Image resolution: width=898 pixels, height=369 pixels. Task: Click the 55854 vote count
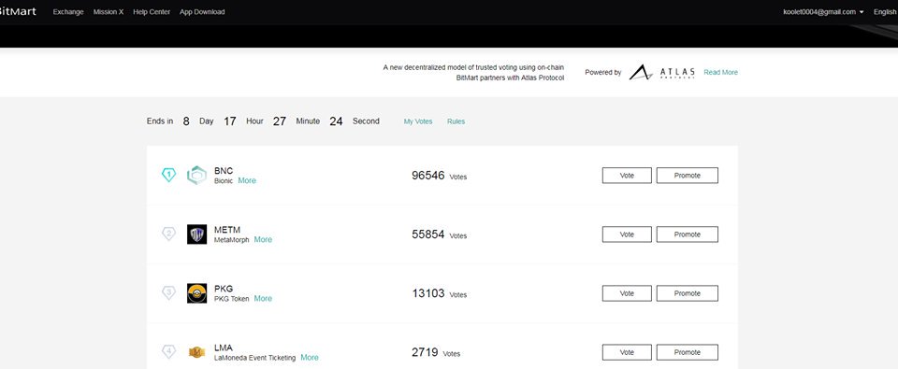point(427,234)
